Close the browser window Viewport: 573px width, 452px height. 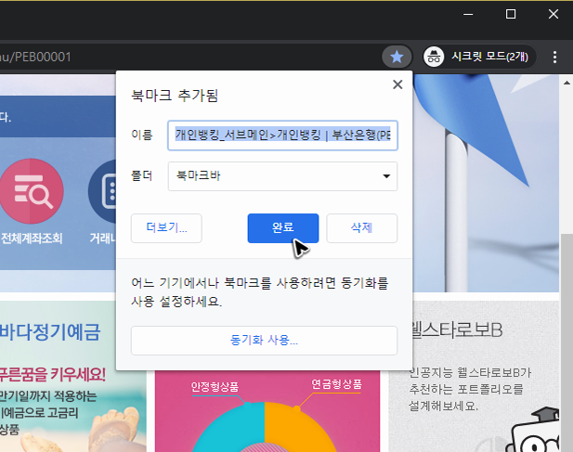tap(553, 15)
